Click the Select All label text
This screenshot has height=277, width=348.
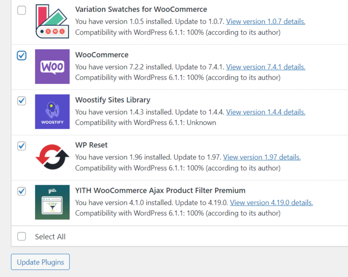coord(50,237)
